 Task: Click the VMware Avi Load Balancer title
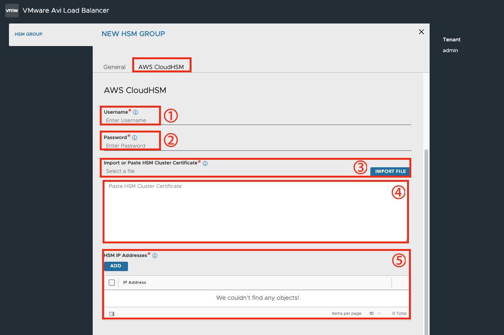click(x=66, y=11)
